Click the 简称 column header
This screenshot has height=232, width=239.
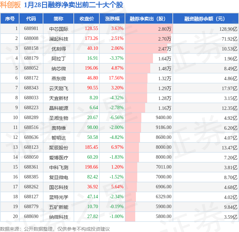(x=58, y=18)
